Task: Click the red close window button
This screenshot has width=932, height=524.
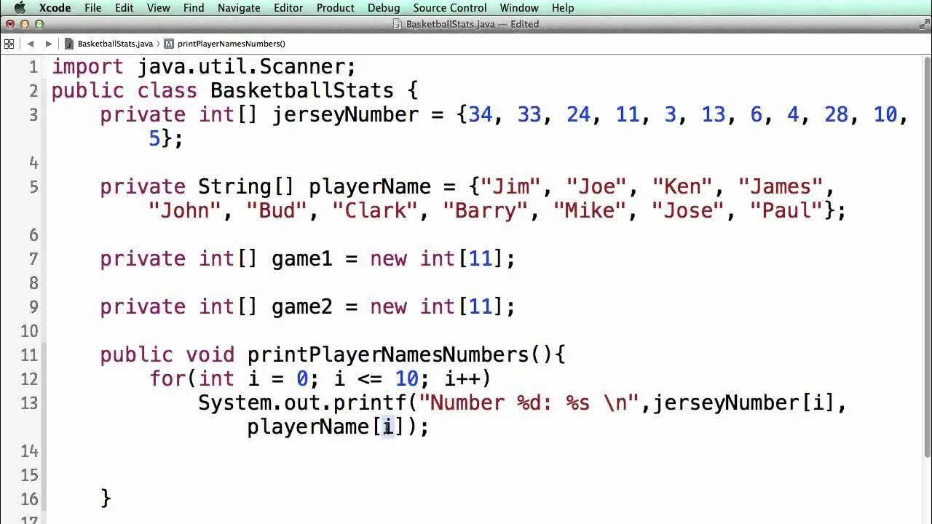Action: (10, 24)
